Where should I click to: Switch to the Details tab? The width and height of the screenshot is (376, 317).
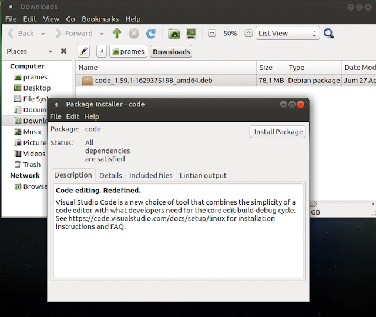[x=110, y=175]
